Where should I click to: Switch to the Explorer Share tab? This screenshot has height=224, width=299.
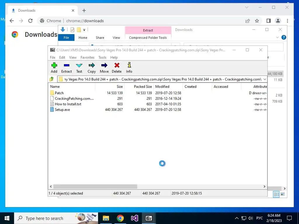[100, 38]
